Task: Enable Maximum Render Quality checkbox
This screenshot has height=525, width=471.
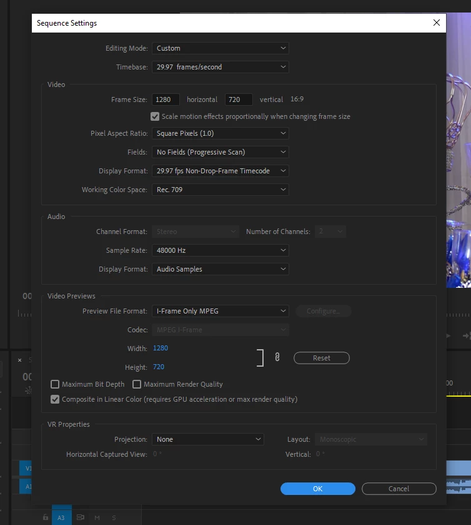Action: pyautogui.click(x=137, y=384)
